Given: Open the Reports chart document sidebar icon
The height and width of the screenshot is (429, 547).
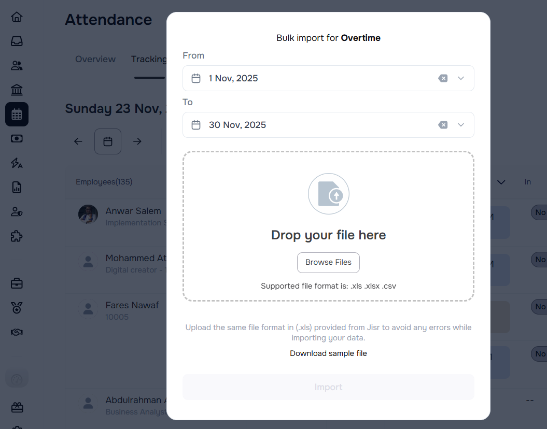Looking at the screenshot, I should 17,187.
